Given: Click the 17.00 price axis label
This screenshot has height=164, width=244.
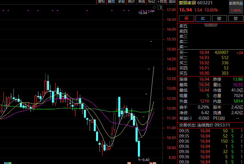Looking at the screenshot, I should click(171, 10).
